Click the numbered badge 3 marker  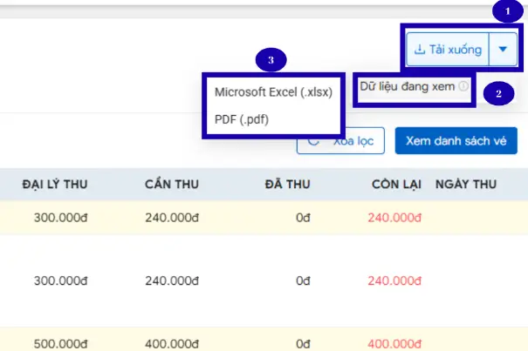[272, 60]
